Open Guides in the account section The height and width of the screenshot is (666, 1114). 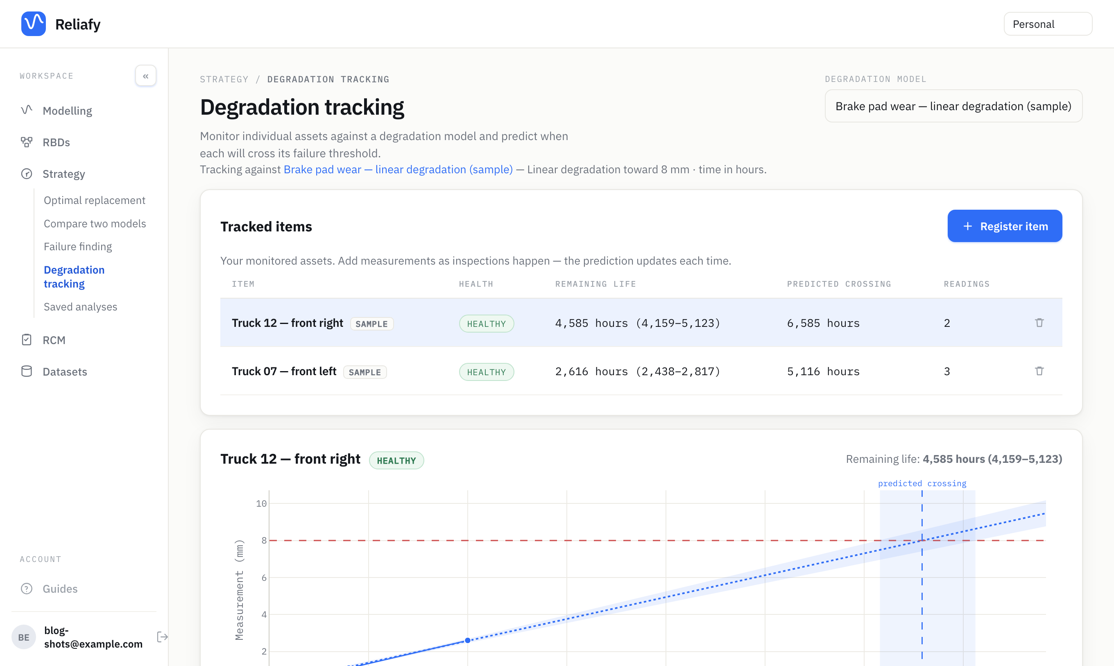(x=60, y=588)
